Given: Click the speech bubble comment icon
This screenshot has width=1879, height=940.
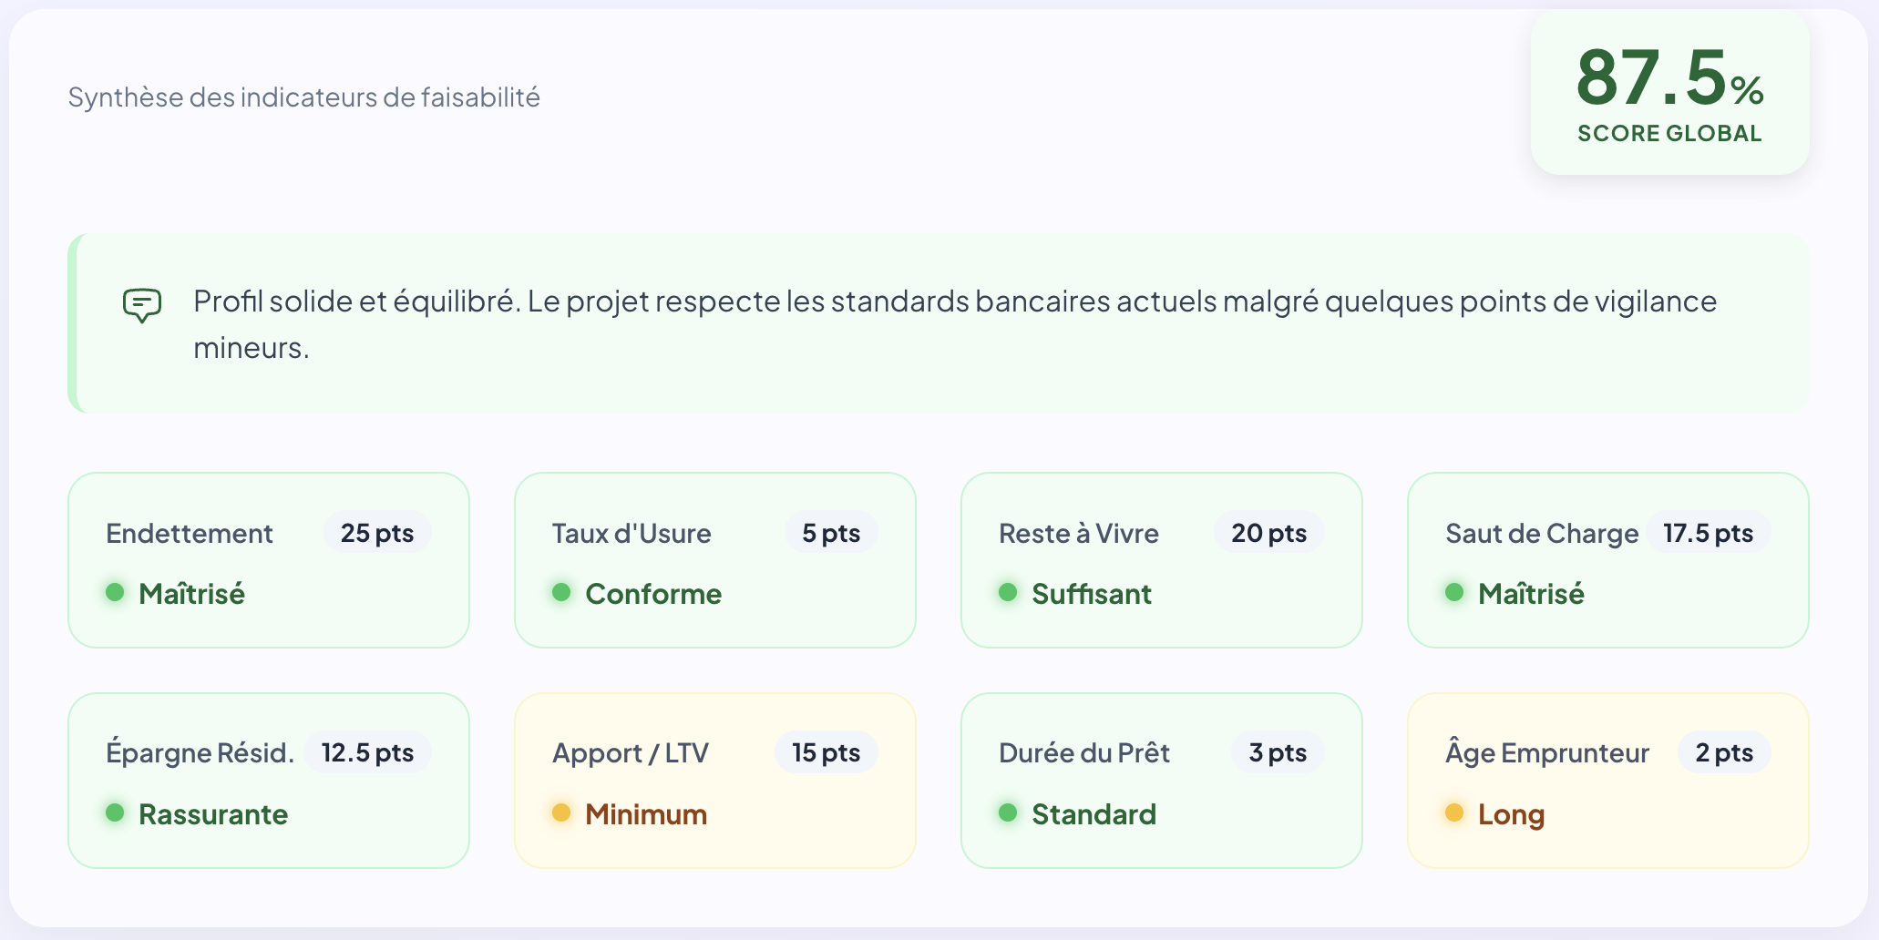Looking at the screenshot, I should click(x=141, y=305).
